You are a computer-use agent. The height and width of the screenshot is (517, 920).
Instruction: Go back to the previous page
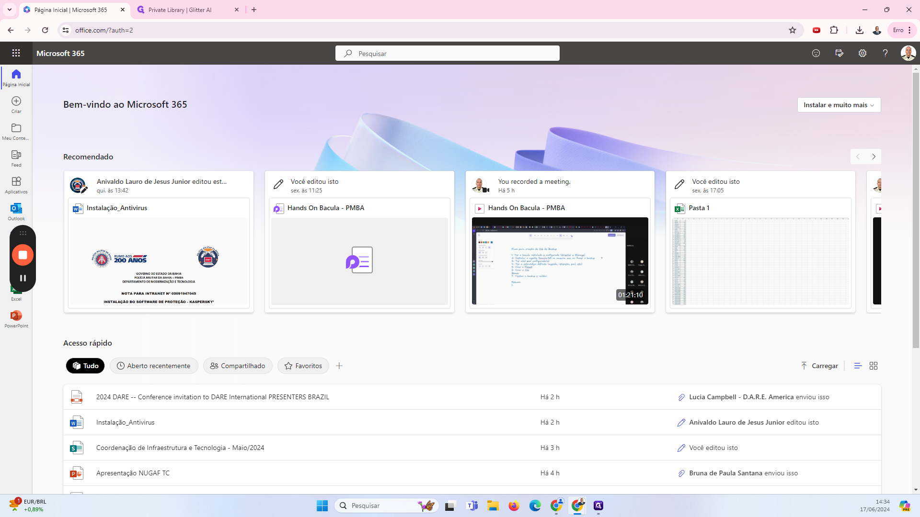pos(11,30)
